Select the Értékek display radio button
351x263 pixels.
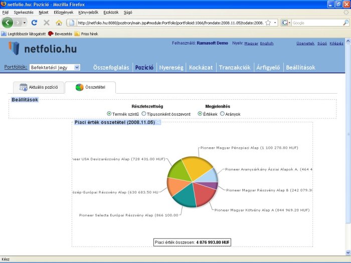coord(200,114)
